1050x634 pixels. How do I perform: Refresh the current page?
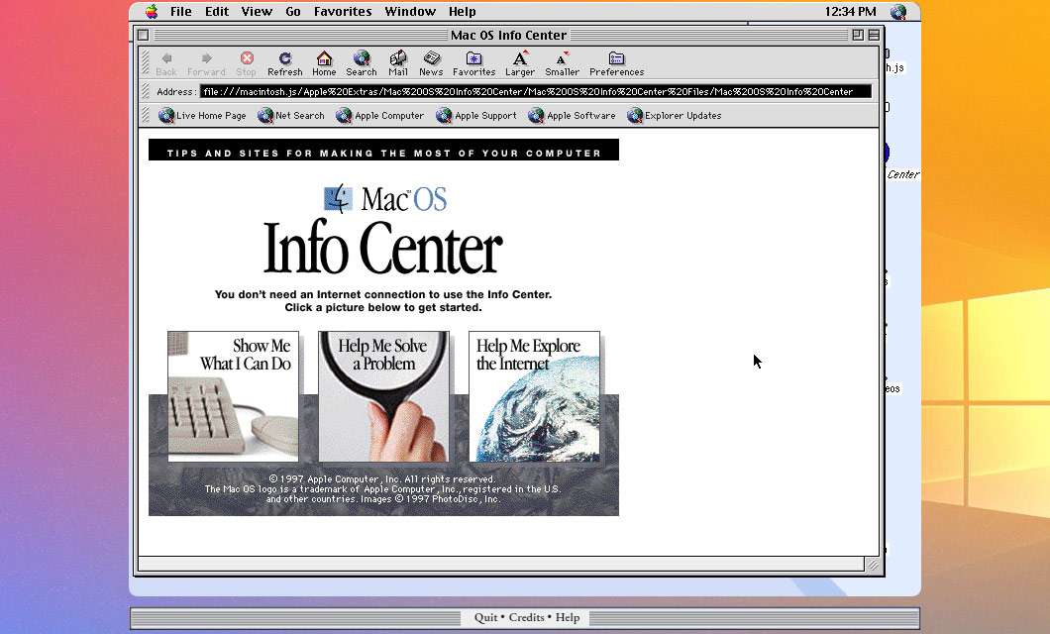(x=285, y=63)
